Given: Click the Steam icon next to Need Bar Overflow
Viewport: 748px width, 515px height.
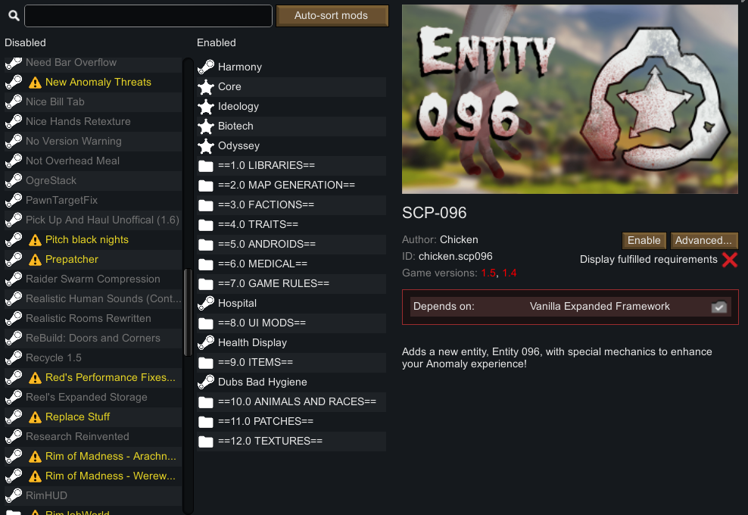Looking at the screenshot, I should click(14, 63).
